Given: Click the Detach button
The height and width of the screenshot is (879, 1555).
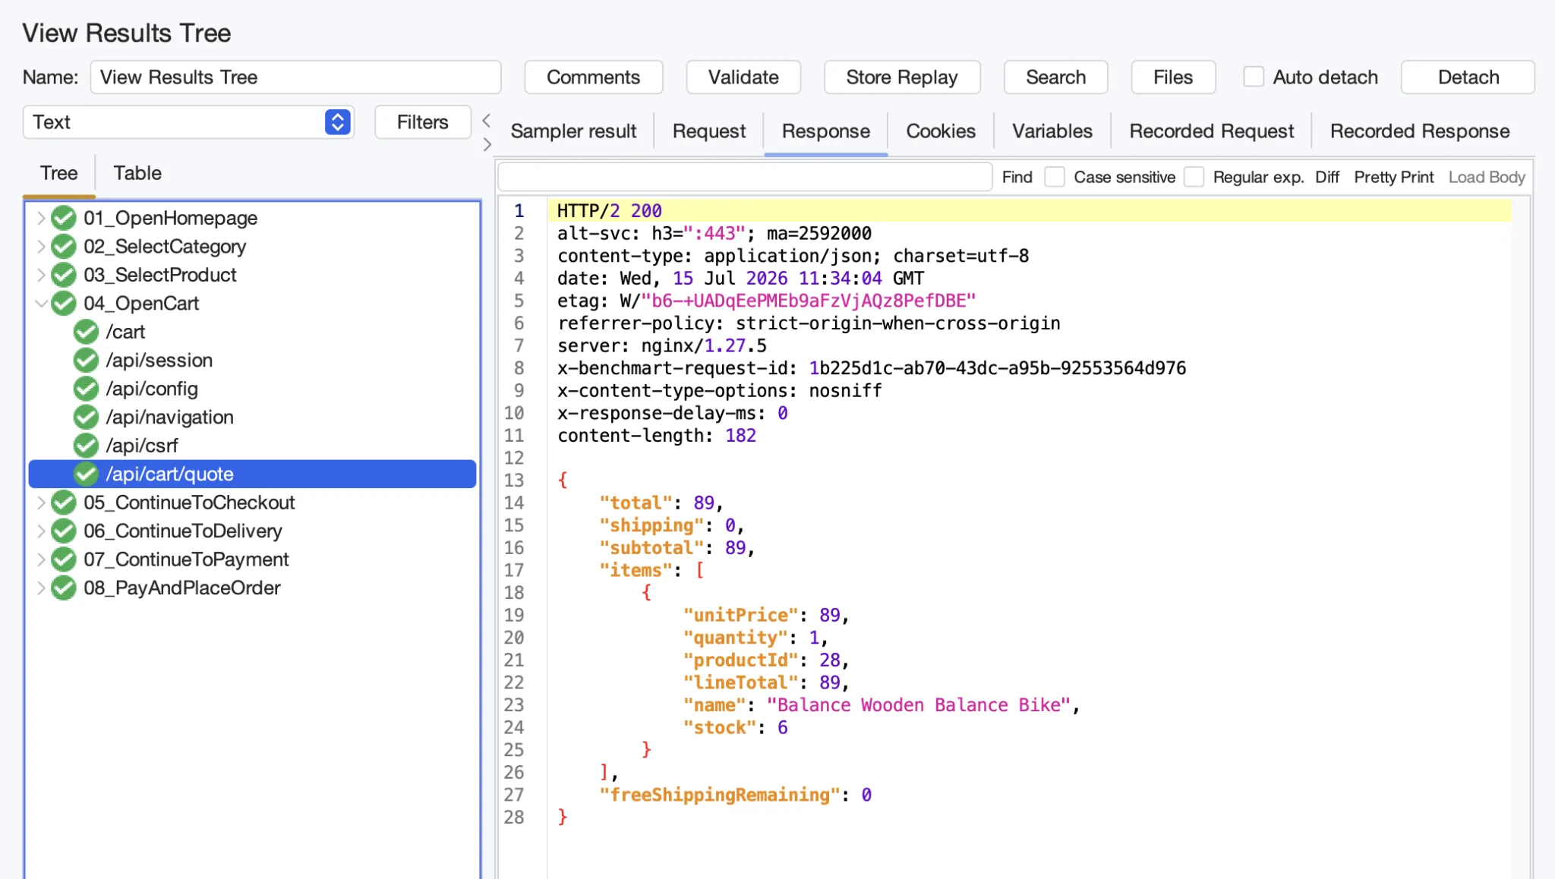Looking at the screenshot, I should click(x=1468, y=77).
